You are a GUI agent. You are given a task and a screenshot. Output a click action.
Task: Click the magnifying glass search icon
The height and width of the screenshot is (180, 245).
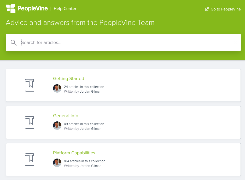14,42
